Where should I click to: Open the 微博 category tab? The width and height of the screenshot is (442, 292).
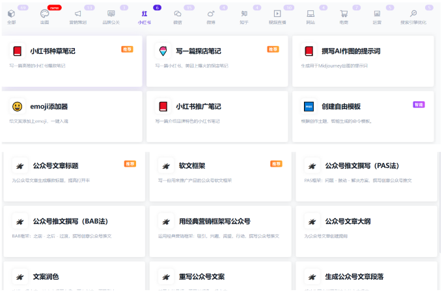point(211,17)
